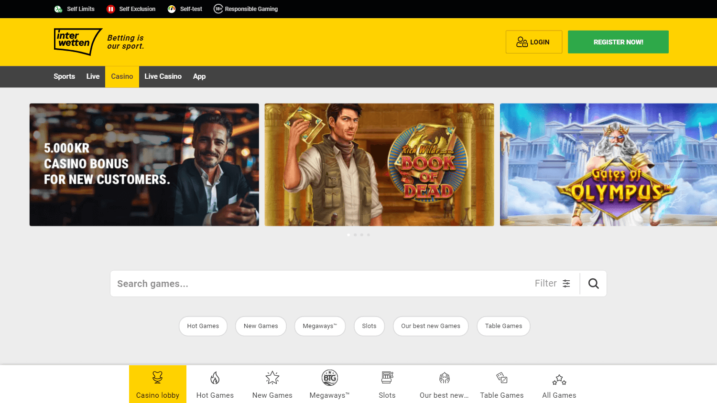Viewport: 717px width, 403px height.
Task: Select the Our best new Games chip
Action: (x=431, y=326)
